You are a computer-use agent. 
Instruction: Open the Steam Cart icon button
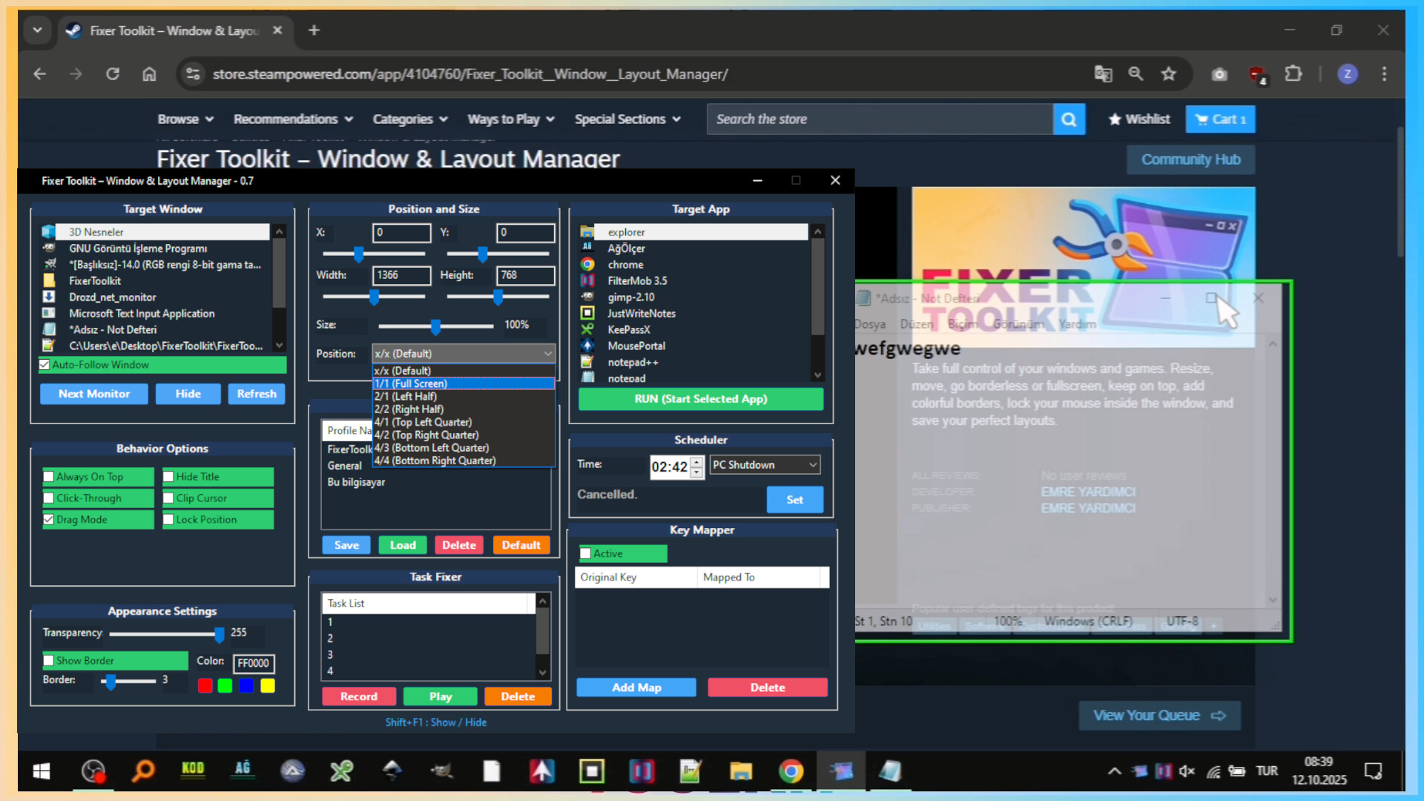pos(1220,119)
